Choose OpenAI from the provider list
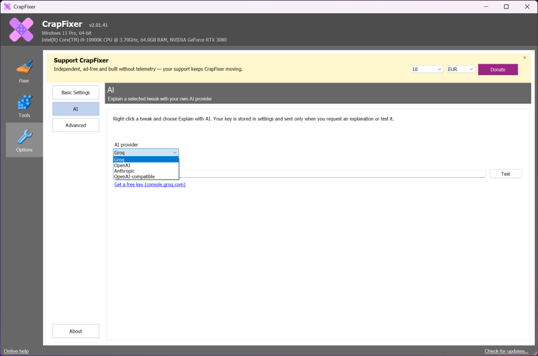 pos(146,165)
